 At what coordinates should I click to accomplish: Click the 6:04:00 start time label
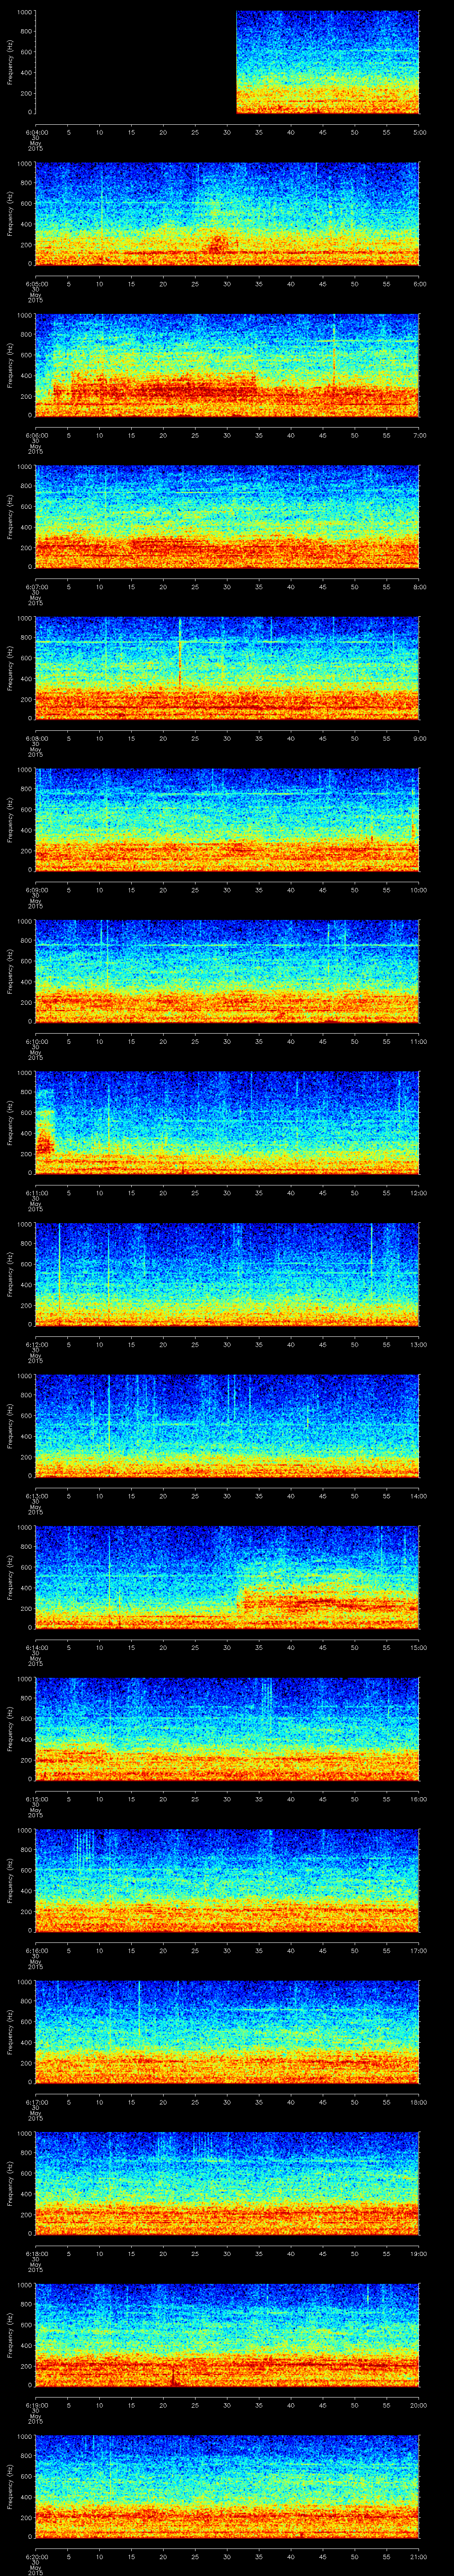(x=36, y=132)
